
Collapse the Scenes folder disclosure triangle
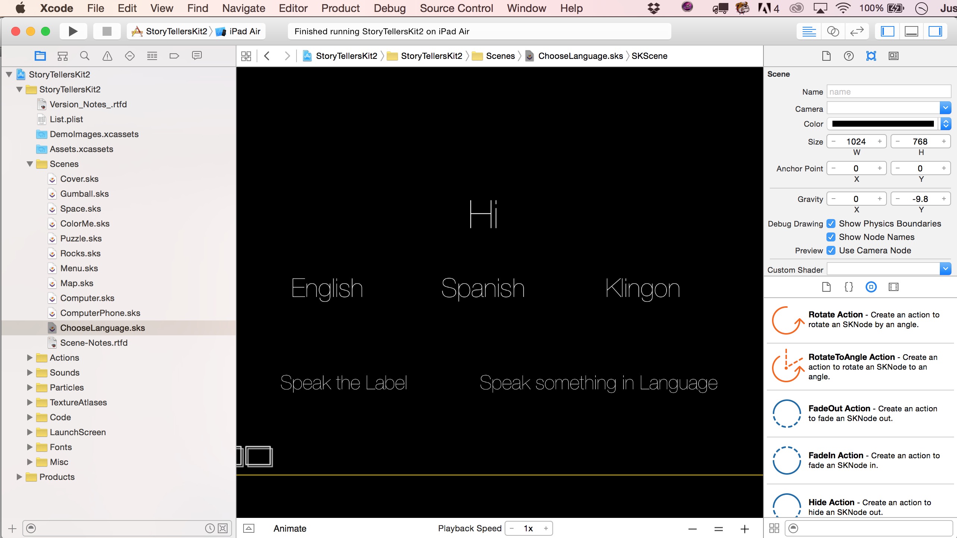[30, 164]
